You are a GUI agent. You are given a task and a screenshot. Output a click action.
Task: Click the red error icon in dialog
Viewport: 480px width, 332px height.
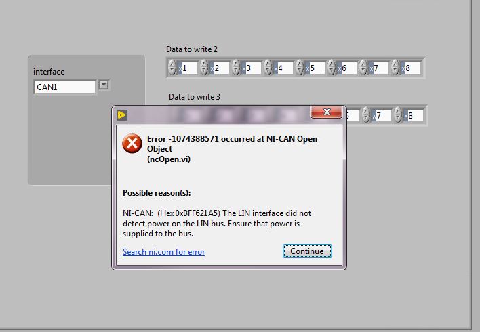(132, 143)
